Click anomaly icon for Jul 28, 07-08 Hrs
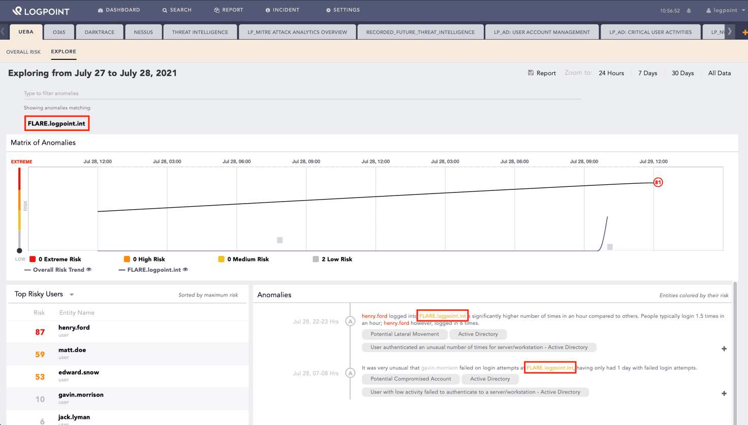Image resolution: width=748 pixels, height=425 pixels. pyautogui.click(x=350, y=373)
